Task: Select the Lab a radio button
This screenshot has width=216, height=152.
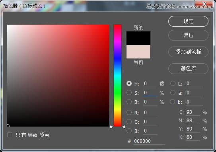Action: pos(173,93)
